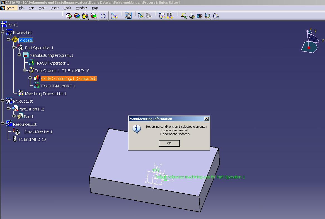Click the machine with green arrow icon
Screen dimensions: 325x219
(x=184, y=16)
